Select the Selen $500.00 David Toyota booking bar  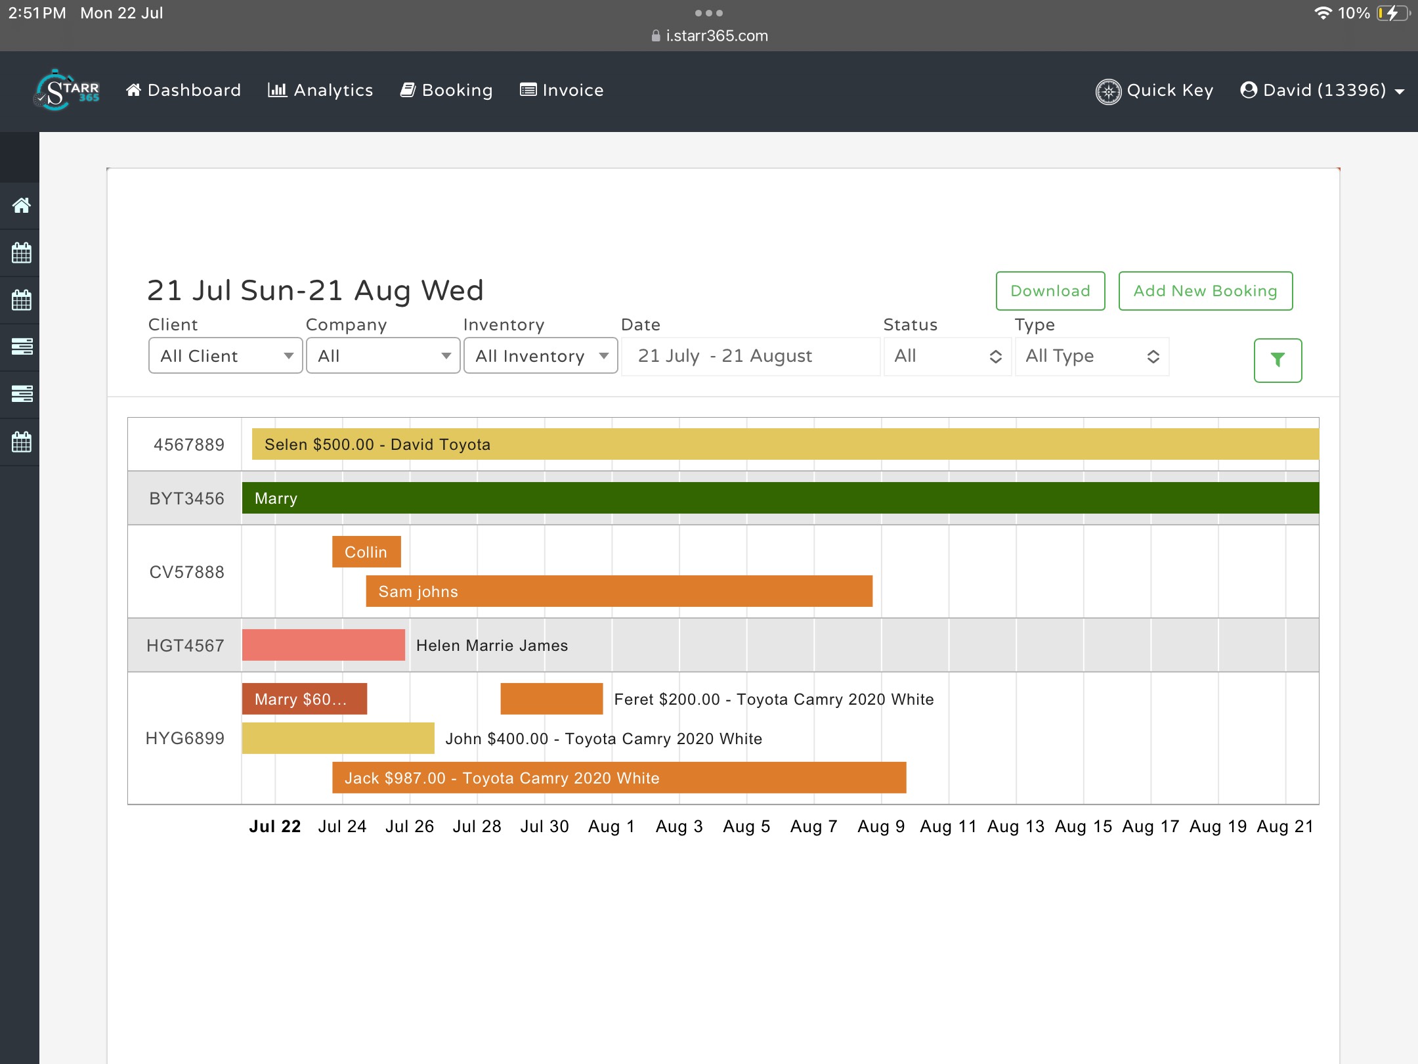785,445
